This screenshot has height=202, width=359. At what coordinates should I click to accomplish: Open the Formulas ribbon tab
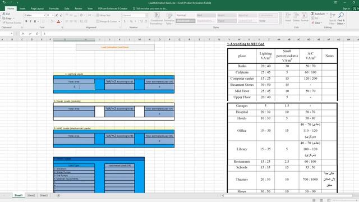pyautogui.click(x=54, y=8)
